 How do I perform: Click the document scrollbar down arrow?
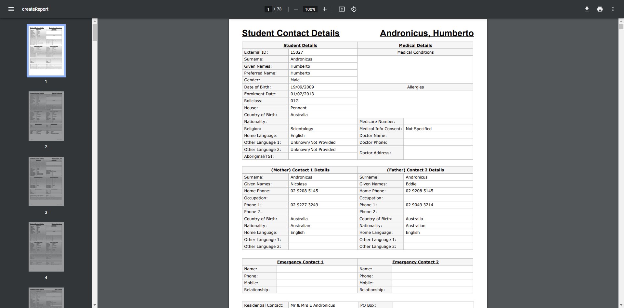(621, 305)
